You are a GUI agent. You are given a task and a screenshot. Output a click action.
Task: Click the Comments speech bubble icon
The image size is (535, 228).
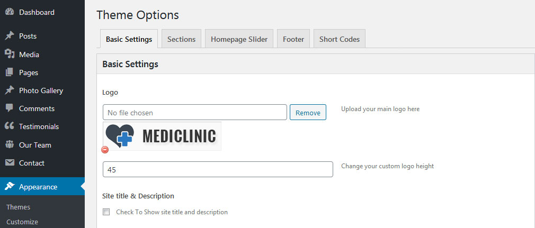[10, 108]
